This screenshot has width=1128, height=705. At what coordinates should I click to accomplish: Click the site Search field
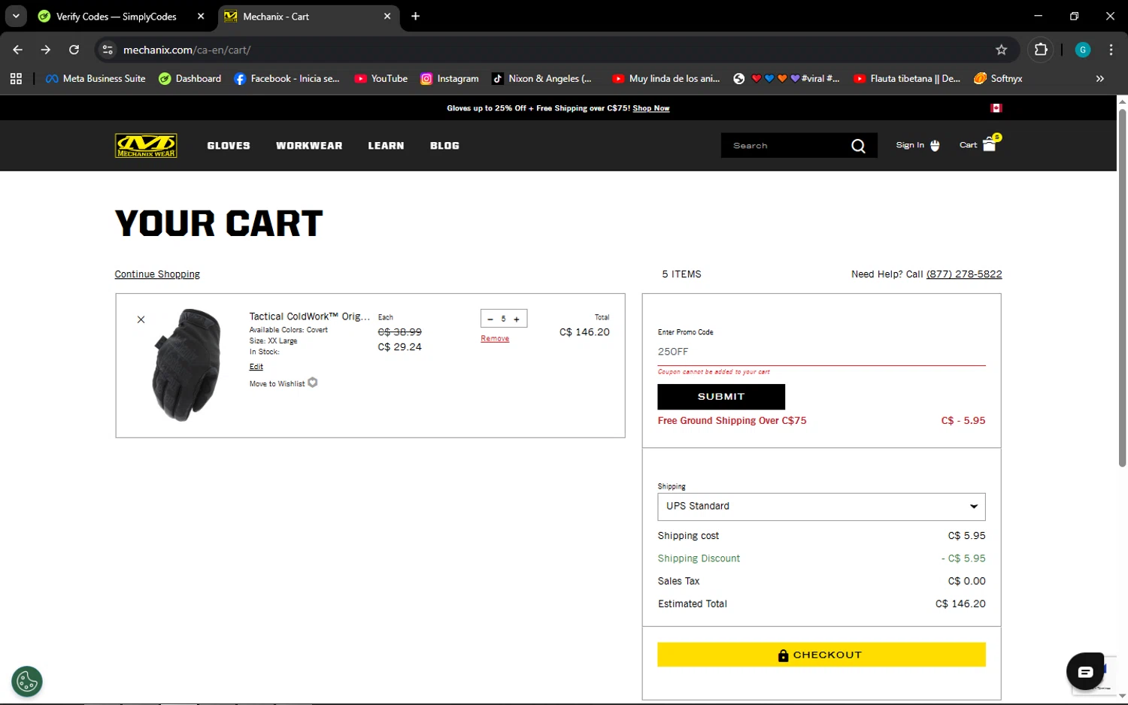tap(786, 146)
